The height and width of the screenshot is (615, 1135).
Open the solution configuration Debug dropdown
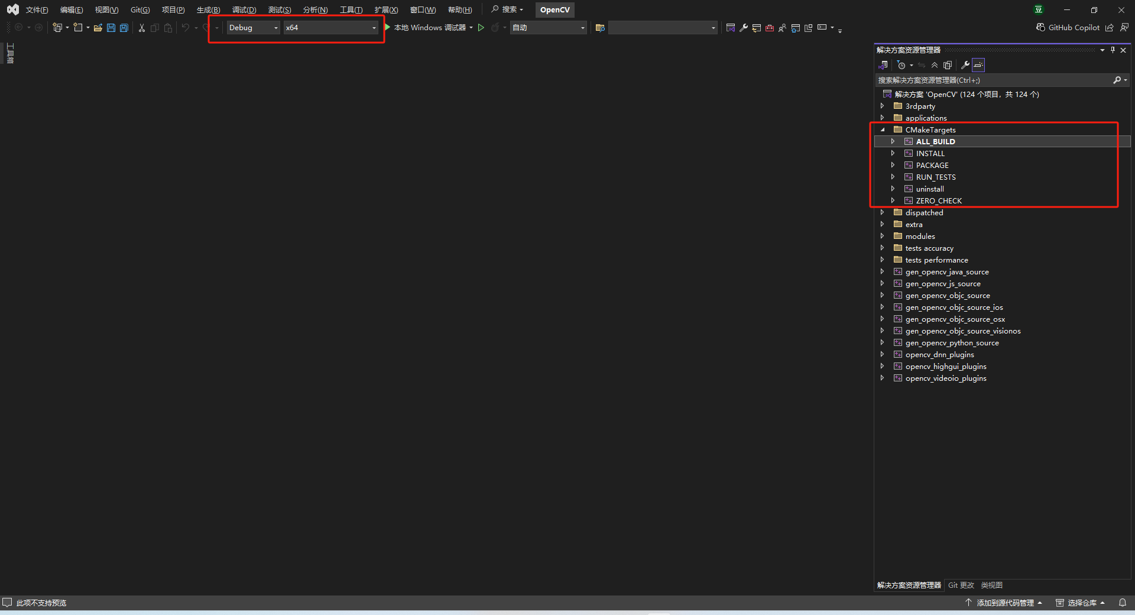click(275, 28)
